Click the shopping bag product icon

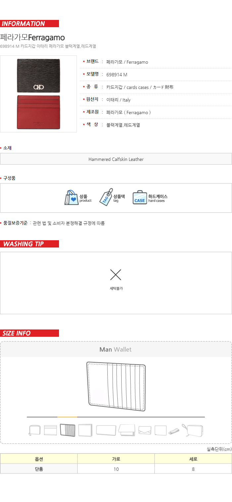tap(71, 198)
